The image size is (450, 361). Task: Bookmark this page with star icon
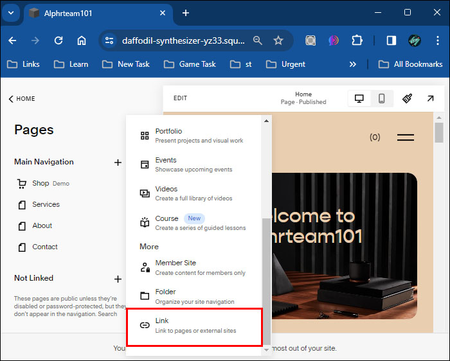(x=278, y=40)
